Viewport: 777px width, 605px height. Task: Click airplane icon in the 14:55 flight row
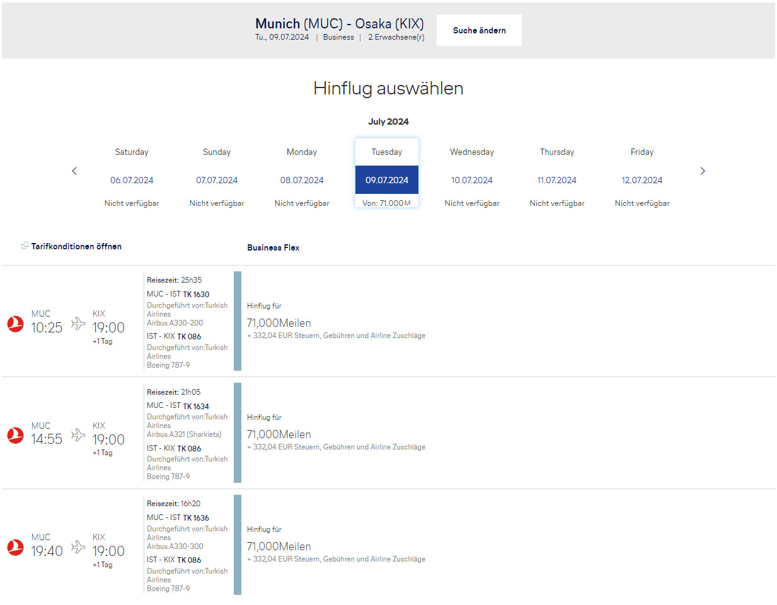pyautogui.click(x=78, y=435)
